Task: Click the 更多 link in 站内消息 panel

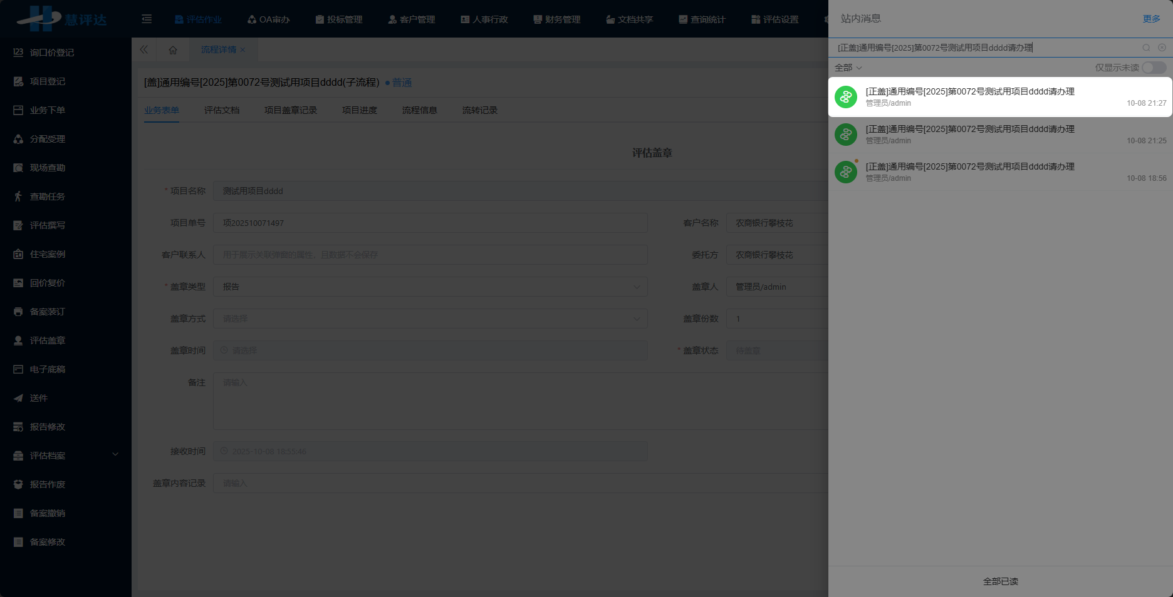Action: click(x=1151, y=19)
